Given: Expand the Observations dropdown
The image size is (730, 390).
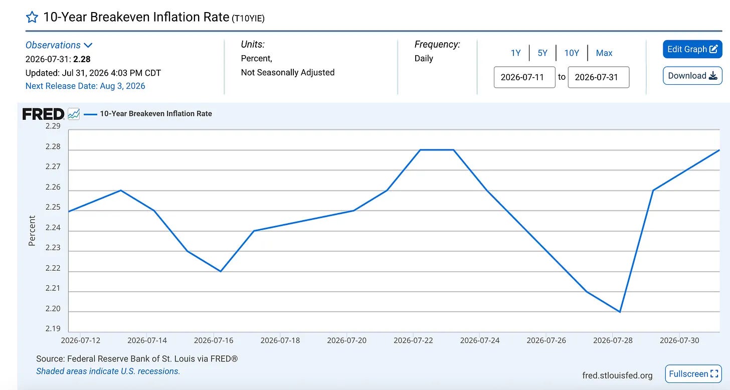Looking at the screenshot, I should click(59, 45).
